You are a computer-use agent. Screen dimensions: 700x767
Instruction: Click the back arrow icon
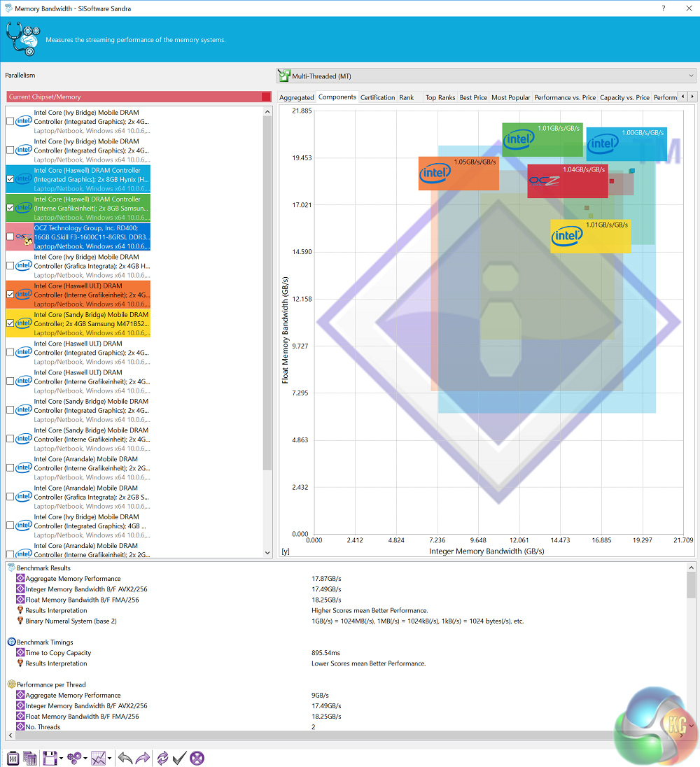[125, 758]
